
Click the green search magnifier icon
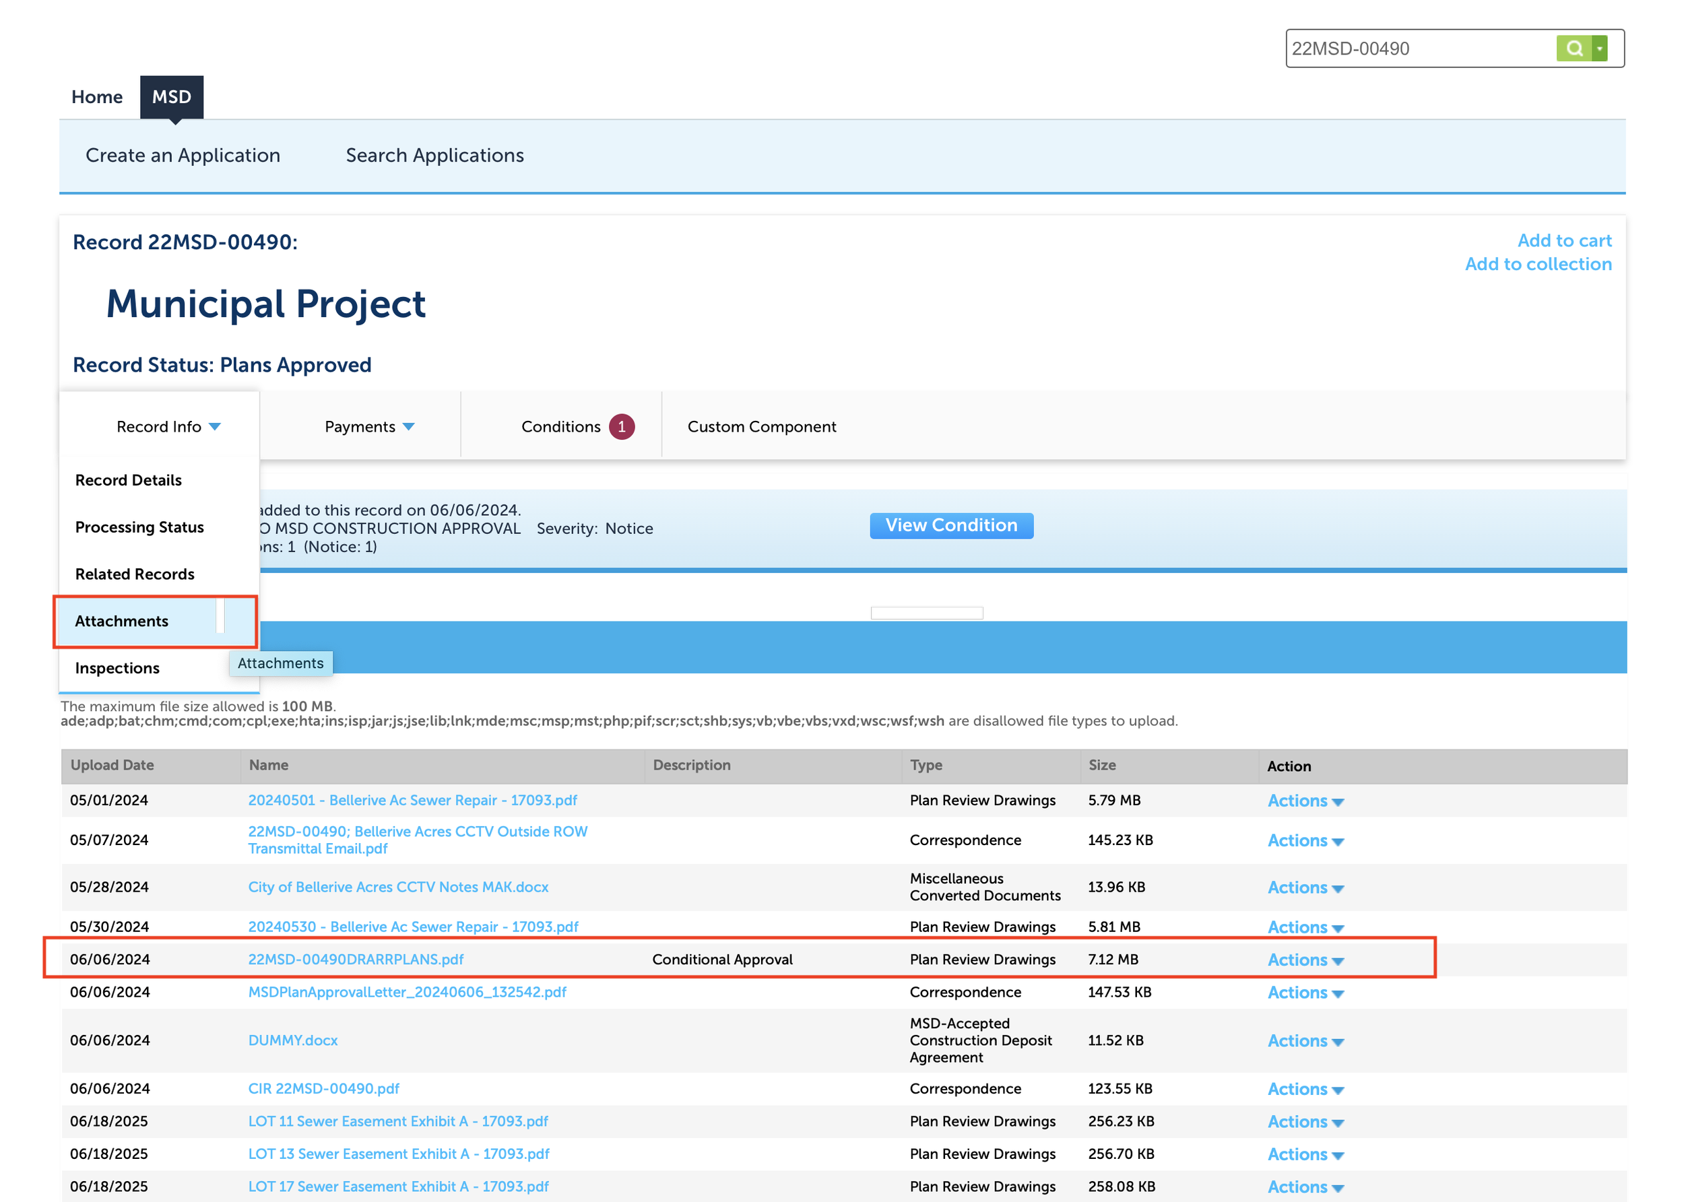coord(1573,49)
